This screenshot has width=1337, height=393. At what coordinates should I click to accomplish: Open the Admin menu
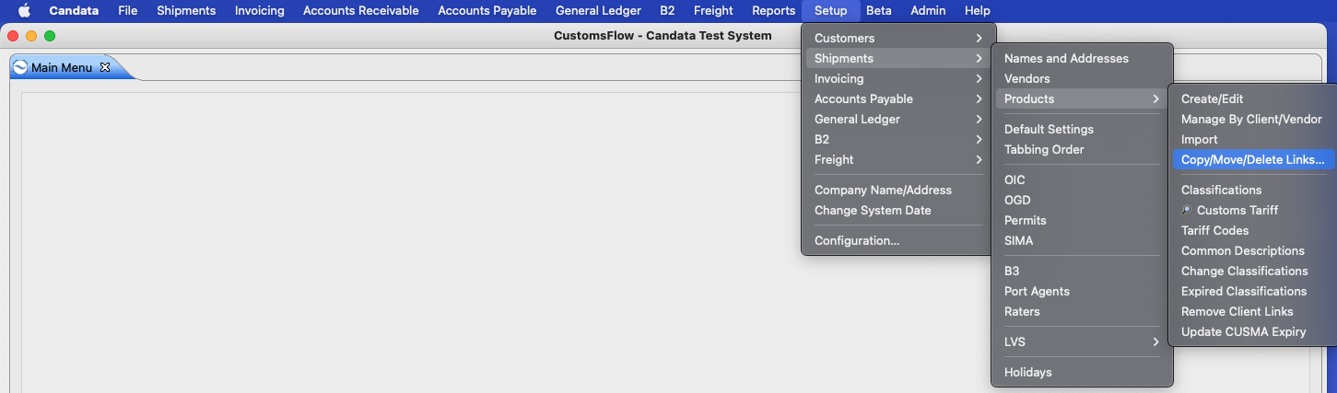[928, 11]
